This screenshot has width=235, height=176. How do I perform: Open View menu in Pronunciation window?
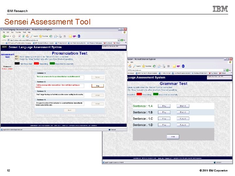(x=12, y=32)
